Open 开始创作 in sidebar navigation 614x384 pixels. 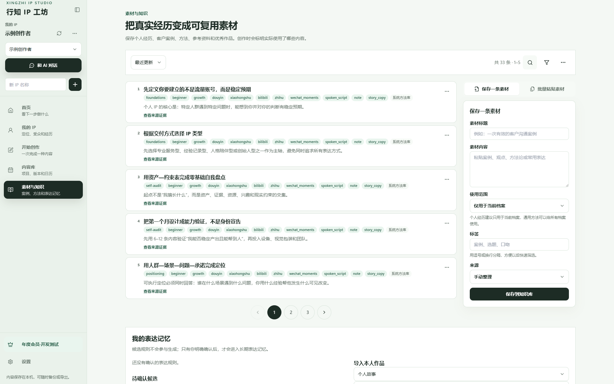[43, 150]
